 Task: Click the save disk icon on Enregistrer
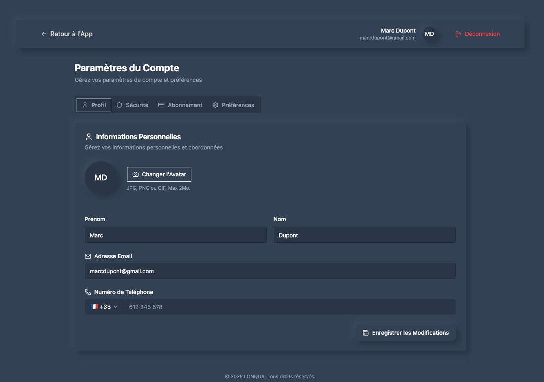click(366, 333)
